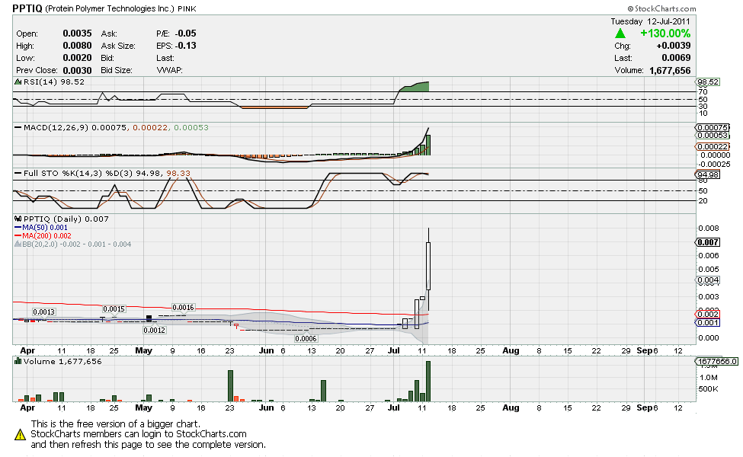Image resolution: width=743 pixels, height=457 pixels.
Task: Click the Chg value +0.0039
Action: click(674, 46)
